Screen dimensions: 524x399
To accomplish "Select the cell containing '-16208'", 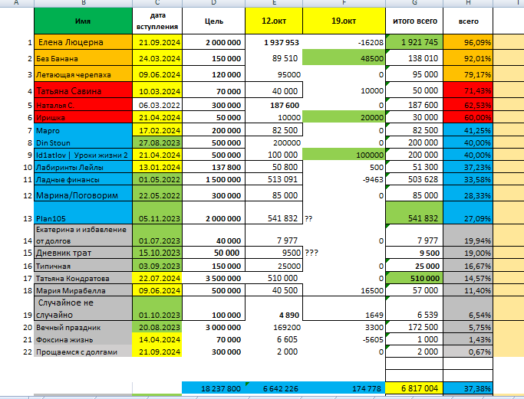I will coord(344,42).
